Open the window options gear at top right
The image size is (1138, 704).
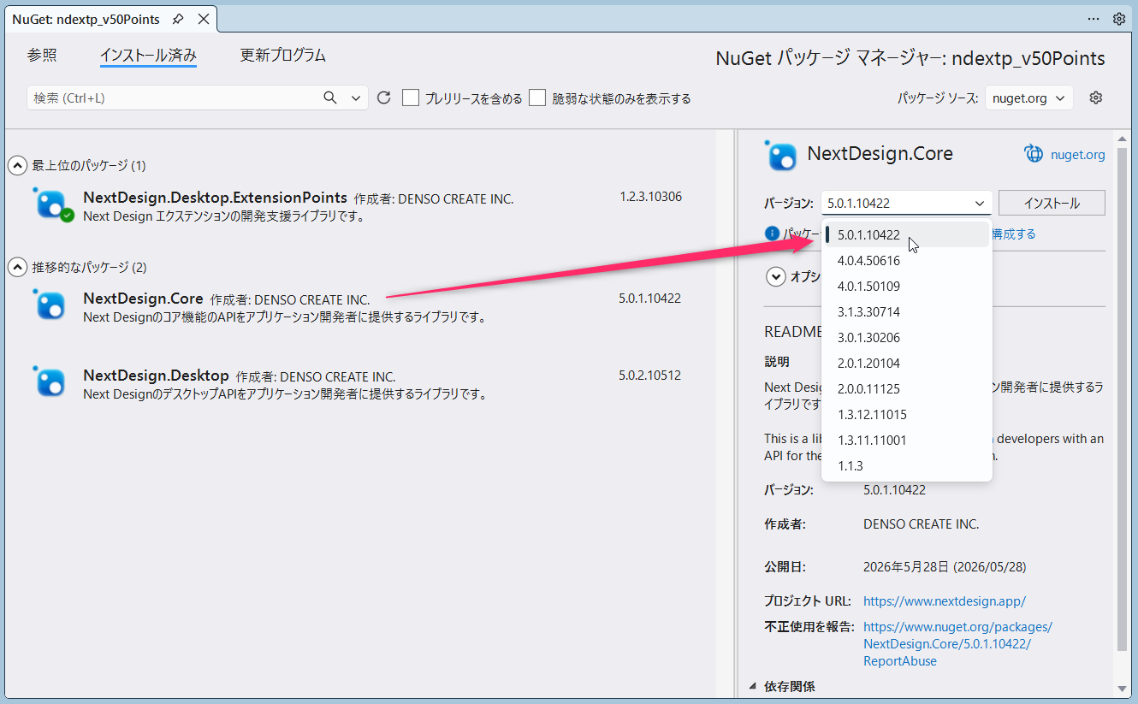coord(1119,19)
